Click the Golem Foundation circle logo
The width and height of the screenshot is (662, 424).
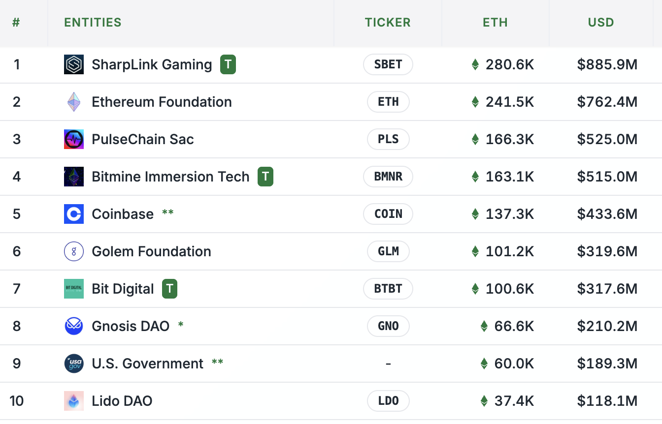click(x=74, y=251)
